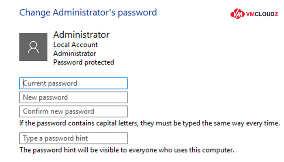This screenshot has width=284, height=162.
Task: Click the Administrator user avatar picture
Action: 33,47
